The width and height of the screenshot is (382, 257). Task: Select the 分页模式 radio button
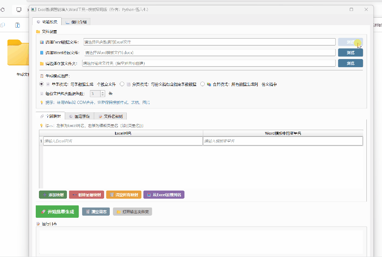point(122,84)
